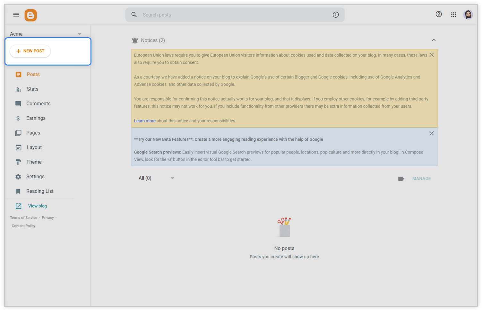
Task: Follow the Learn more link
Action: 144,121
